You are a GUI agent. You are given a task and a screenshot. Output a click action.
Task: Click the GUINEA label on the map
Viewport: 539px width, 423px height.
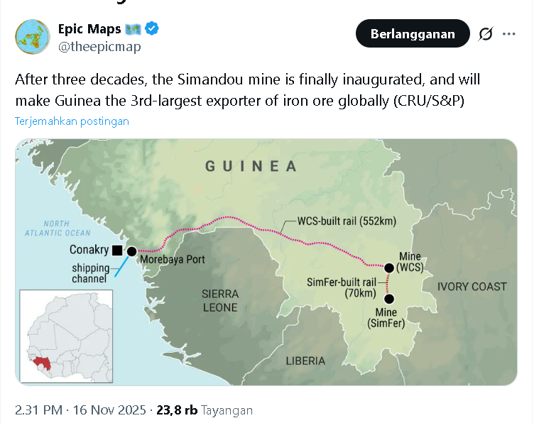click(251, 167)
